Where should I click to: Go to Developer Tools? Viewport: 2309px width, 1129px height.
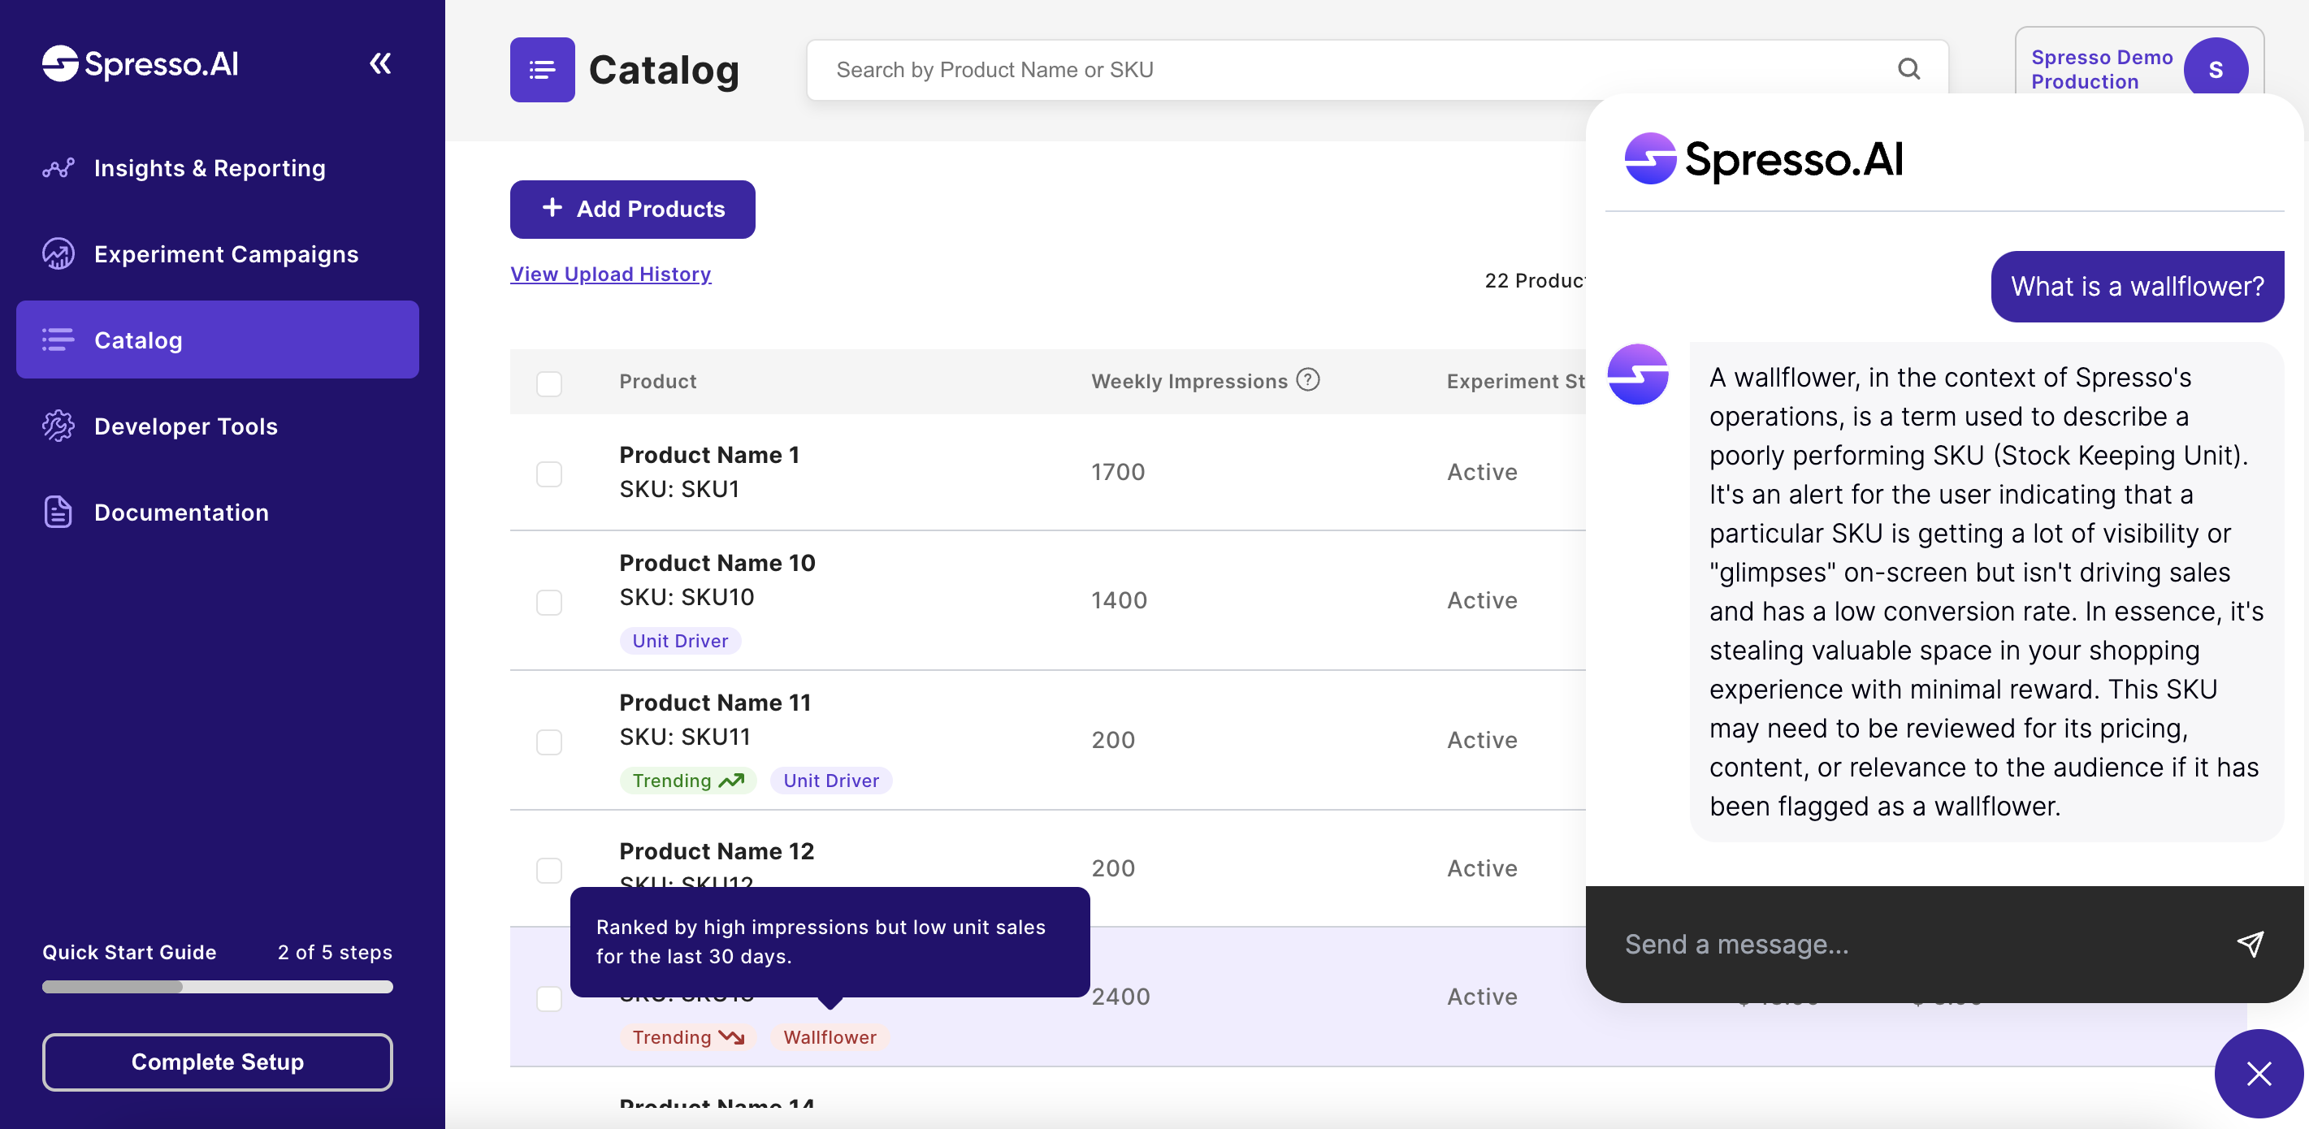pos(185,426)
